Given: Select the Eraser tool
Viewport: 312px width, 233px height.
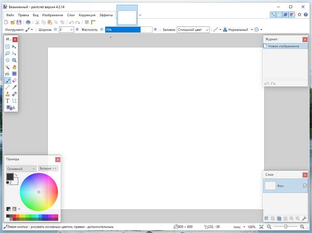Looking at the screenshot, I should click(14, 81).
